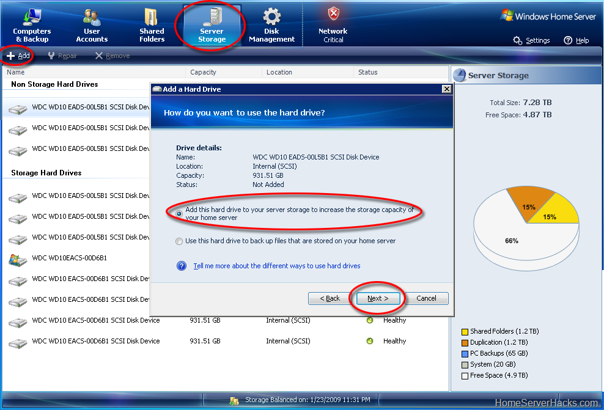Click the Repair toolbar button
This screenshot has width=604, height=410.
(x=62, y=56)
